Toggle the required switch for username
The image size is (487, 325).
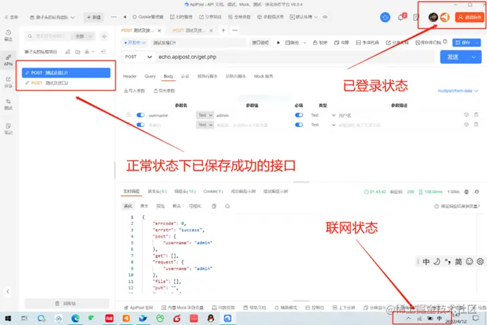tap(299, 115)
